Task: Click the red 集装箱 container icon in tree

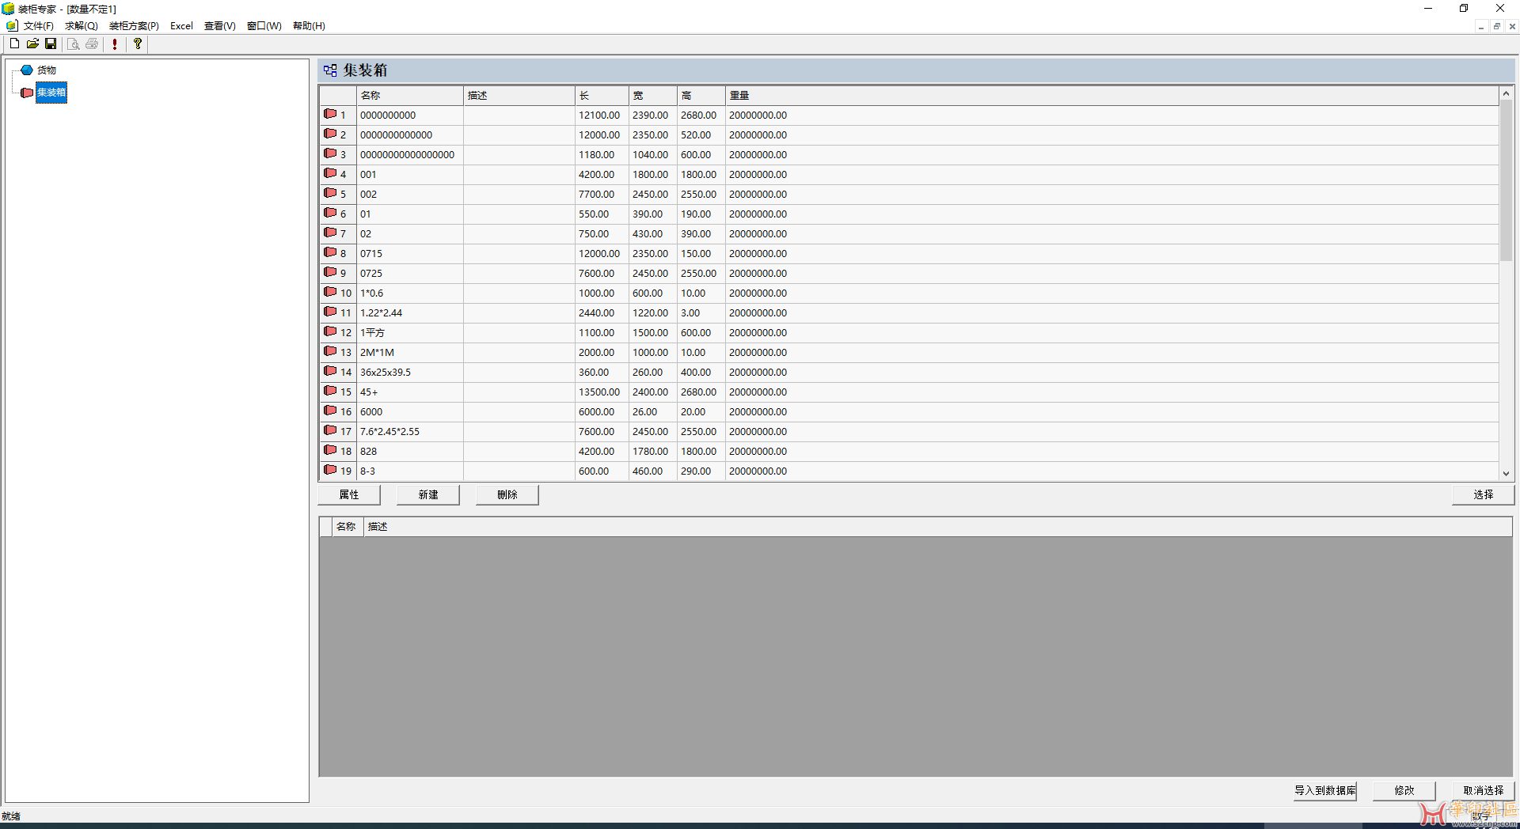Action: pyautogui.click(x=27, y=93)
